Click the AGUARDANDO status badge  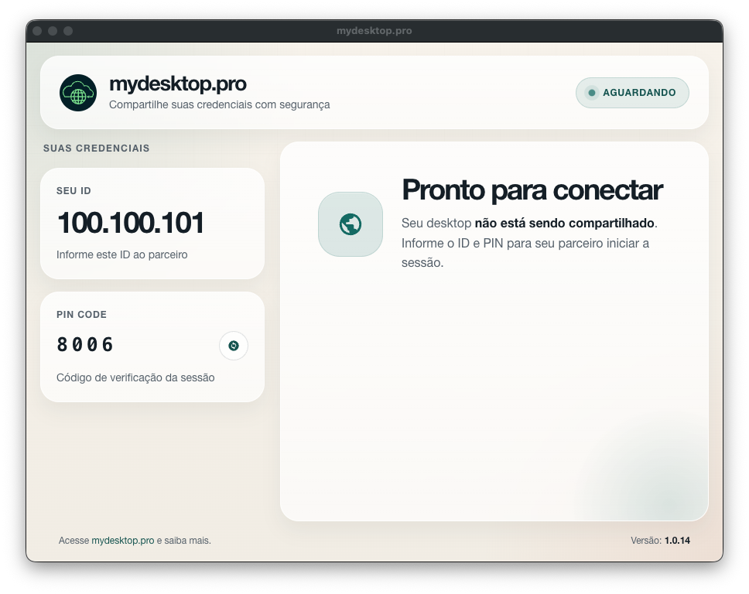tap(632, 93)
